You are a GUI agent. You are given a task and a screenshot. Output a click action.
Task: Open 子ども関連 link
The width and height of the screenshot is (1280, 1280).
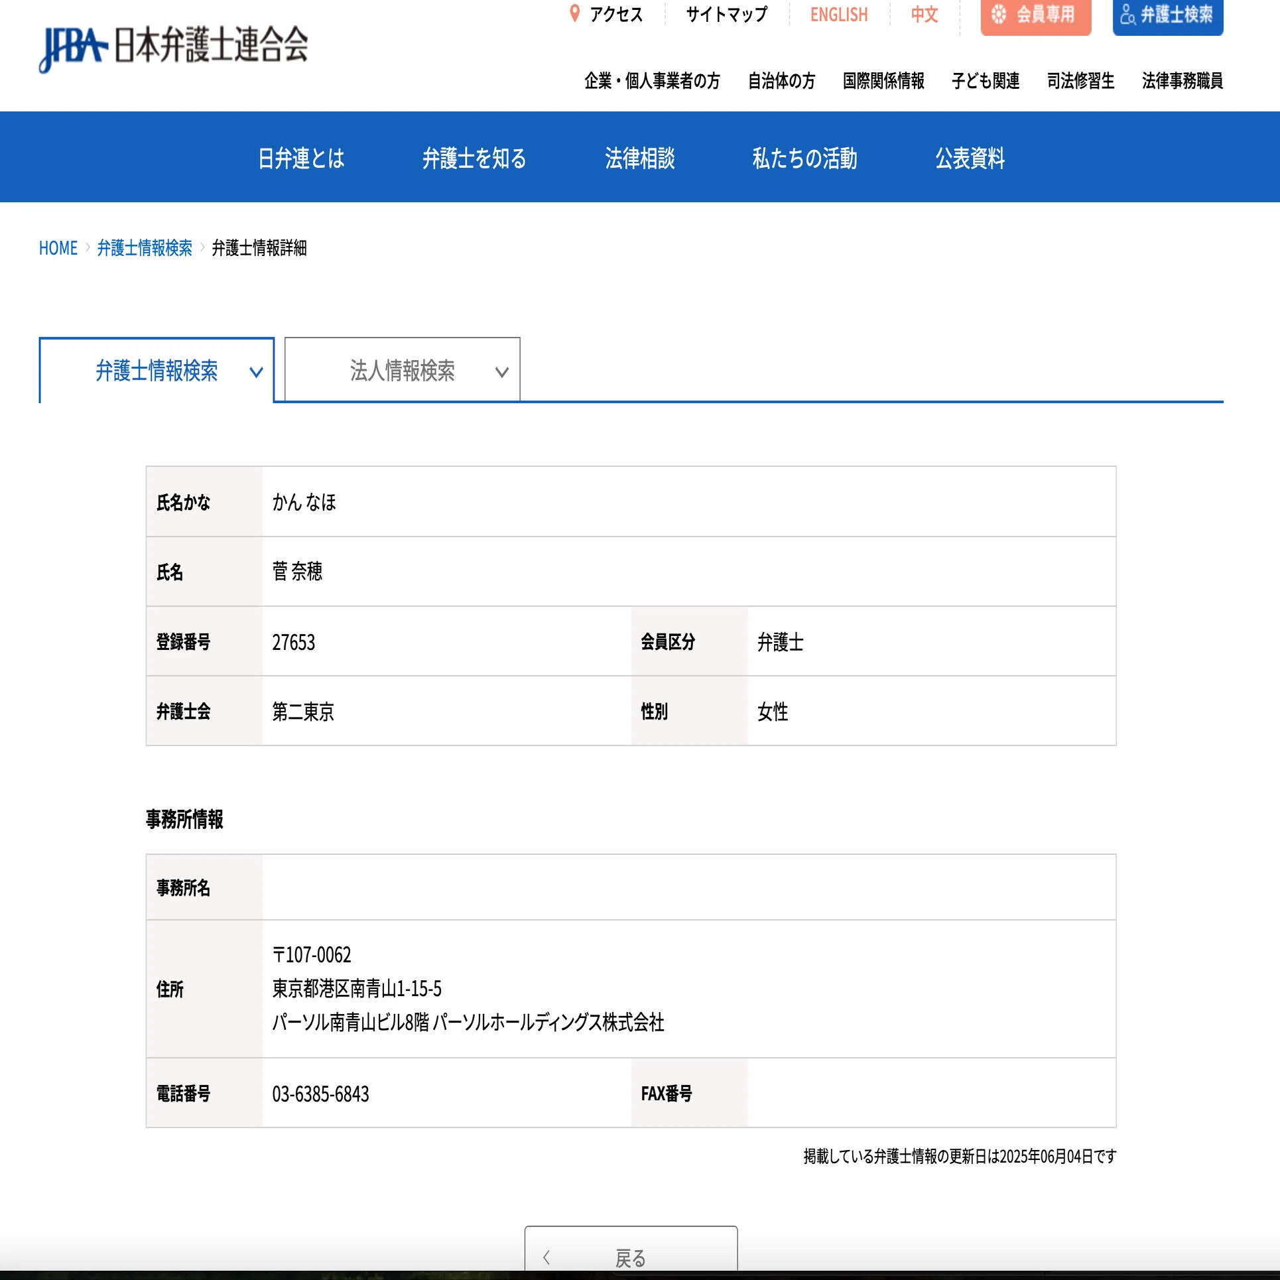coord(986,81)
